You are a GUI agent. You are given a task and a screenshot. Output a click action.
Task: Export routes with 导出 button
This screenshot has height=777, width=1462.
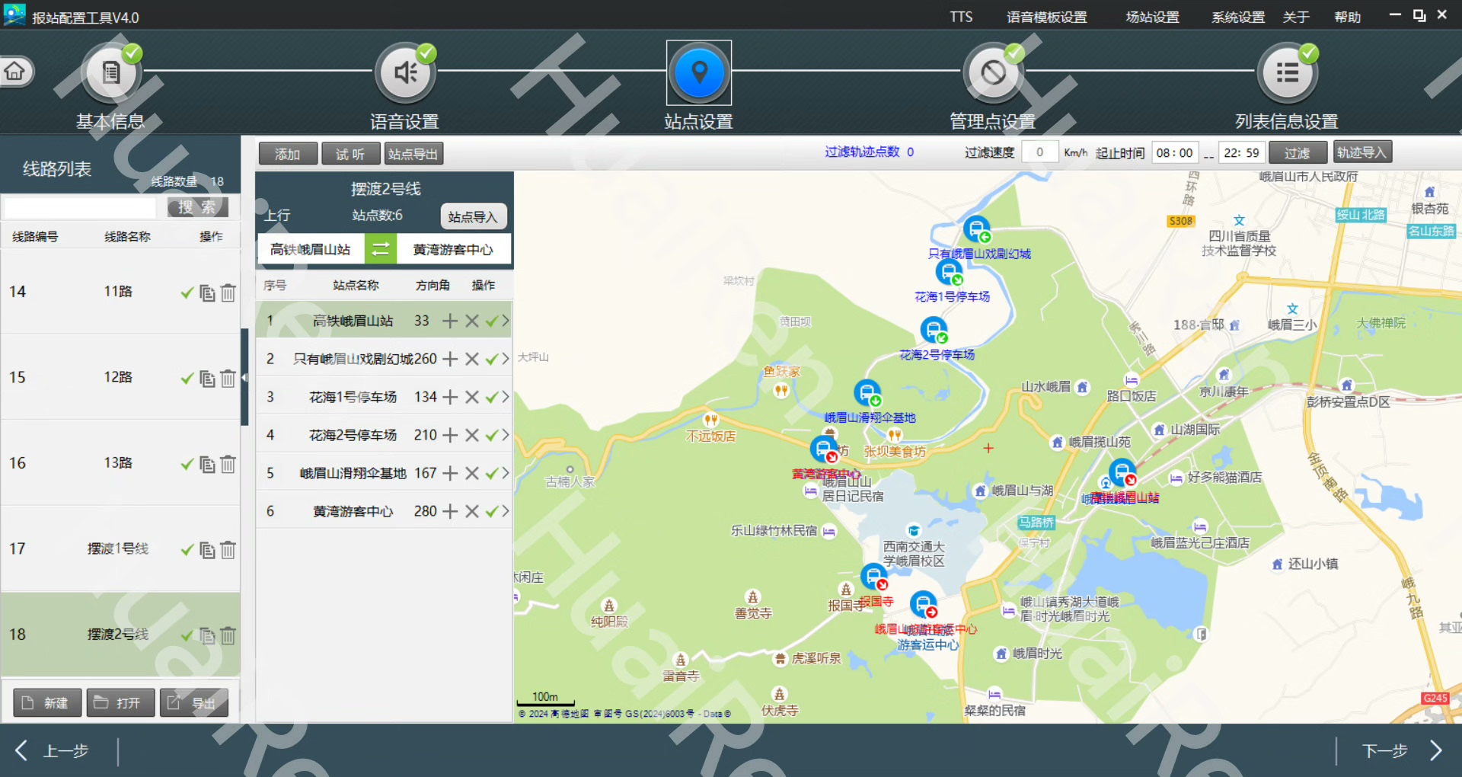pos(194,702)
